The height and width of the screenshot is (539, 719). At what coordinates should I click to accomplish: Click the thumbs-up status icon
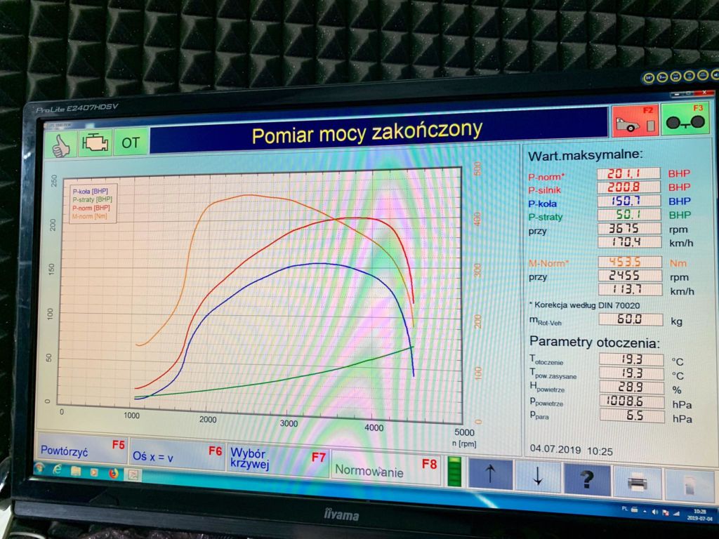pos(61,142)
